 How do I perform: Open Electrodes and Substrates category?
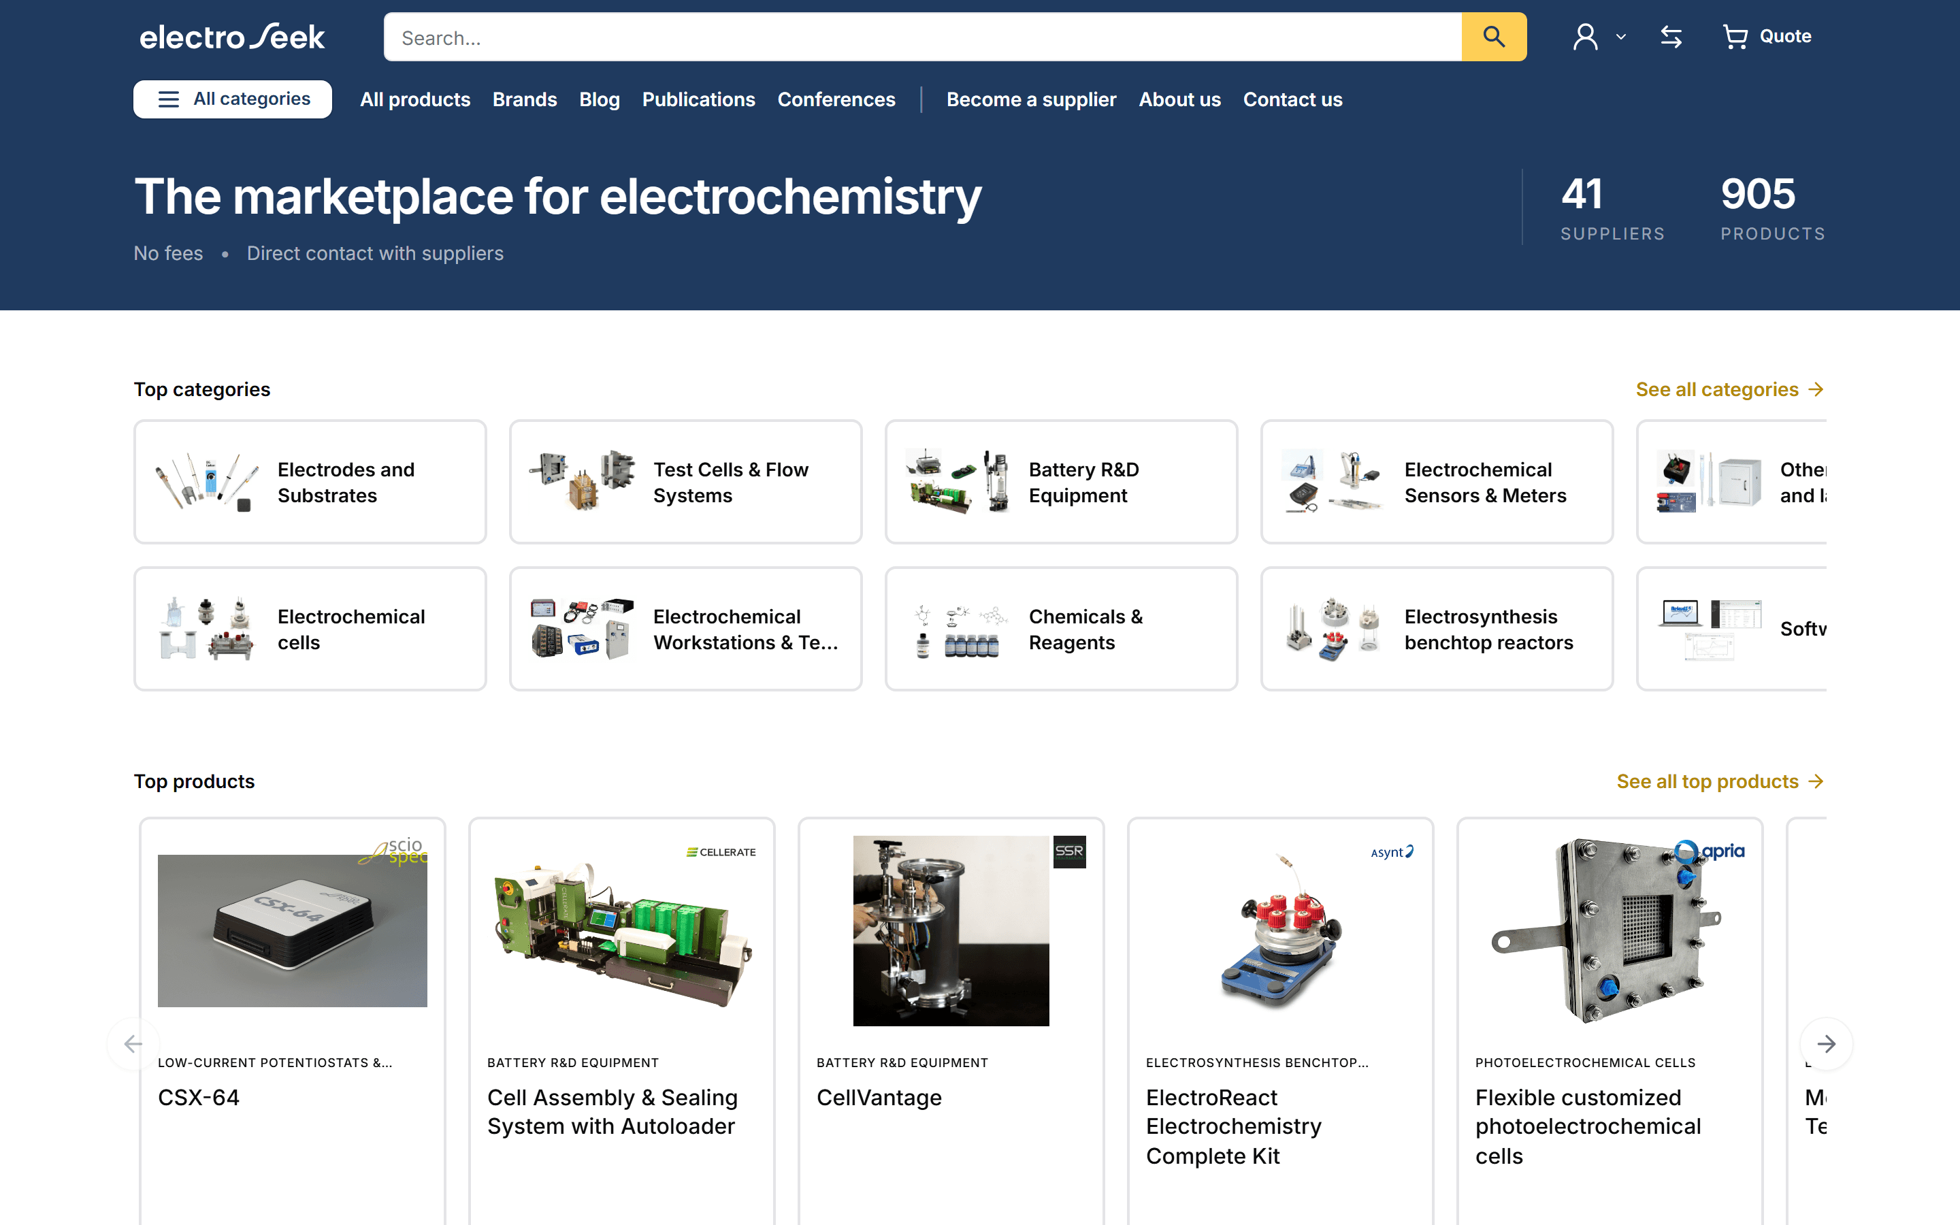coord(310,482)
